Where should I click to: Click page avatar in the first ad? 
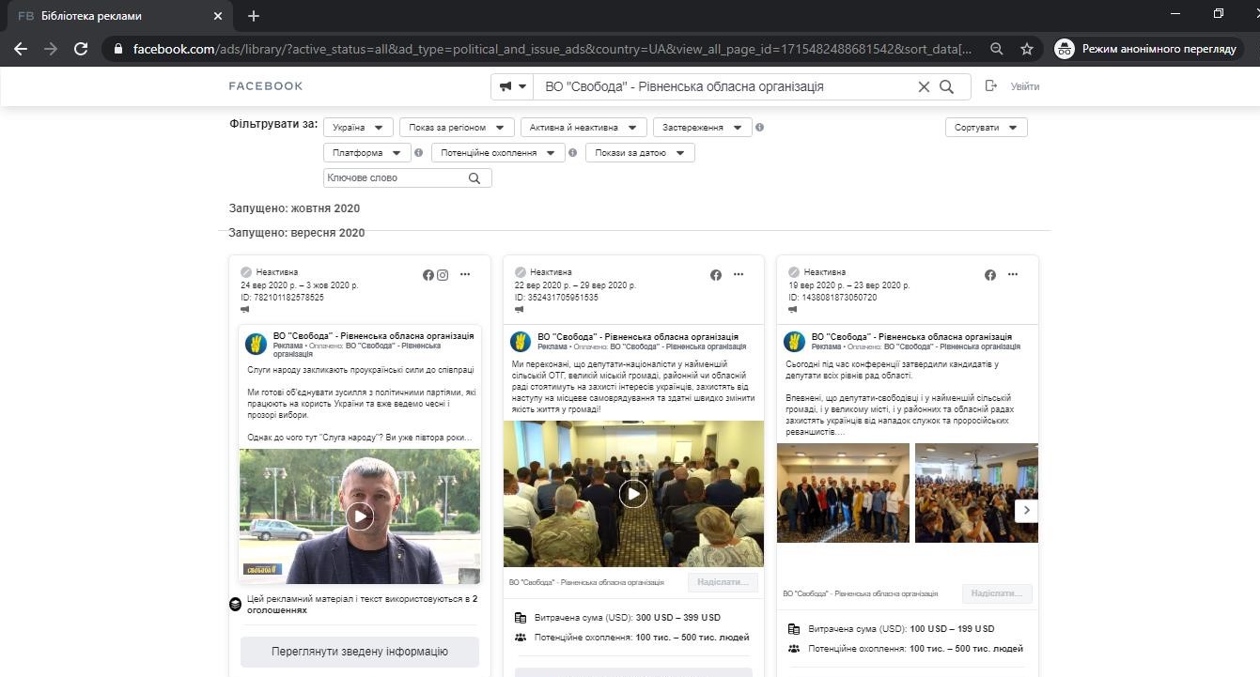[x=257, y=343]
